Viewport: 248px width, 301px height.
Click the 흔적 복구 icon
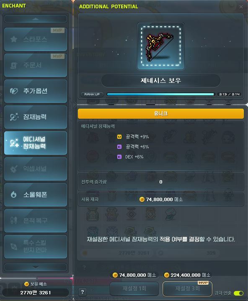pos(14,220)
